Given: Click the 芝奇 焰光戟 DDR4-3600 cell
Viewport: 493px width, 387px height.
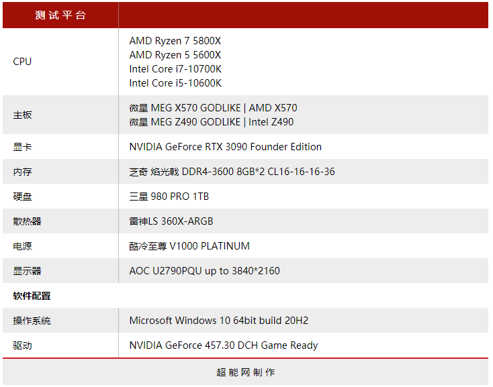Looking at the screenshot, I should (x=232, y=172).
